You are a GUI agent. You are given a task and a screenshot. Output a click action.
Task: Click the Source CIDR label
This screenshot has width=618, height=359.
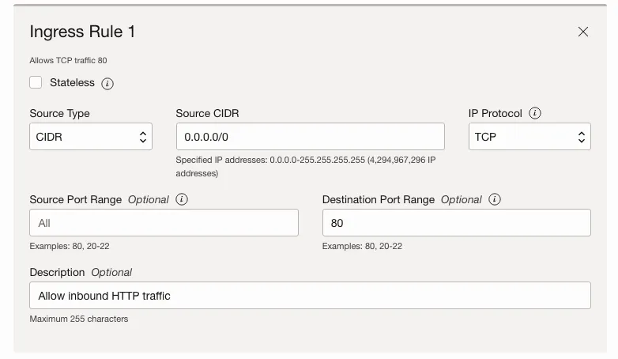(207, 113)
